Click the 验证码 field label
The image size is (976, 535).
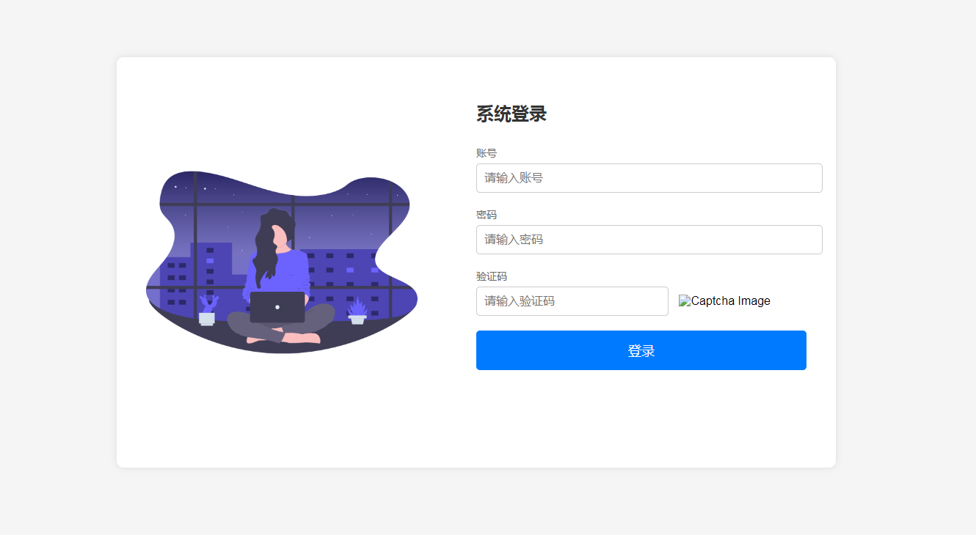pyautogui.click(x=492, y=276)
